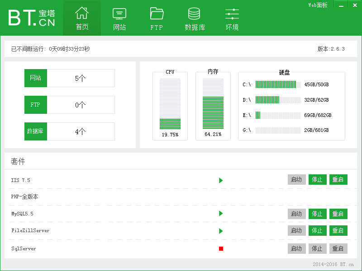The width and height of the screenshot is (362, 271).
Task: Click the E:\ disk usage bar
Action: click(x=278, y=115)
